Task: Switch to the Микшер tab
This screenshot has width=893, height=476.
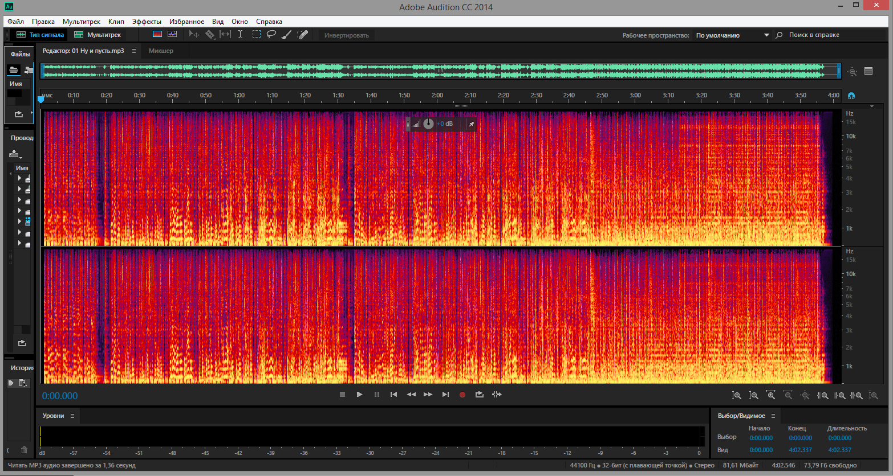Action: [x=161, y=51]
